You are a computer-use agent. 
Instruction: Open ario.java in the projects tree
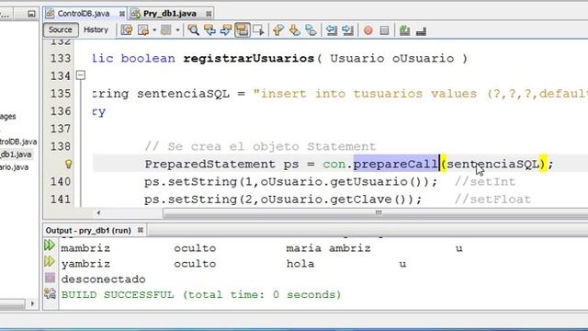tap(15, 167)
